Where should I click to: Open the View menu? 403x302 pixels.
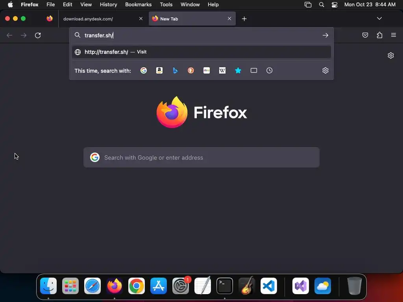point(86,4)
